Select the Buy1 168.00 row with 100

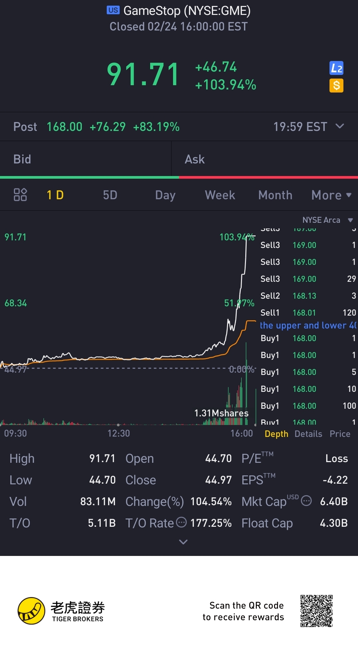click(x=308, y=406)
